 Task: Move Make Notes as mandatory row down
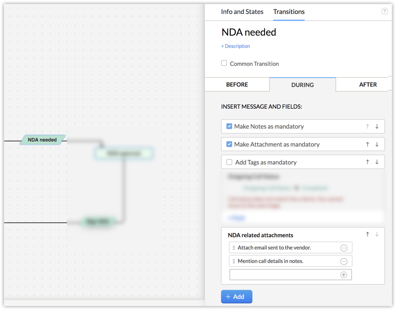(x=377, y=127)
